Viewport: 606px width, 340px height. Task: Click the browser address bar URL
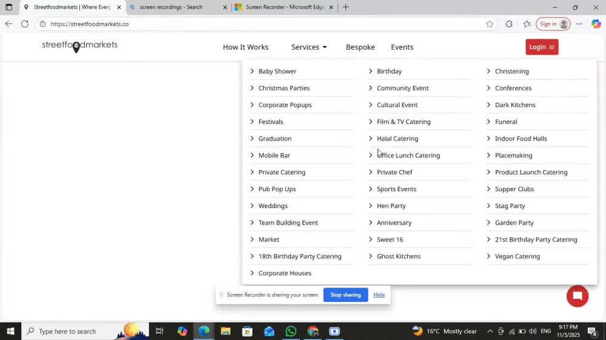coord(89,24)
